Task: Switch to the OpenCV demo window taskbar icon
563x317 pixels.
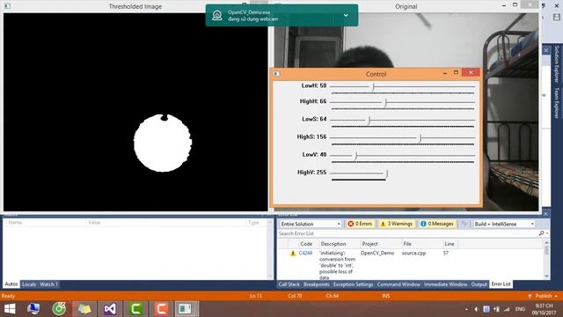Action: [x=186, y=309]
